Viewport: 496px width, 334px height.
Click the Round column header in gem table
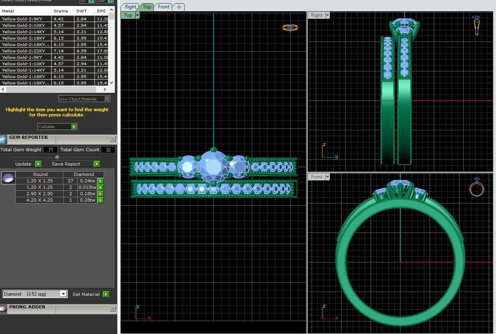point(40,174)
